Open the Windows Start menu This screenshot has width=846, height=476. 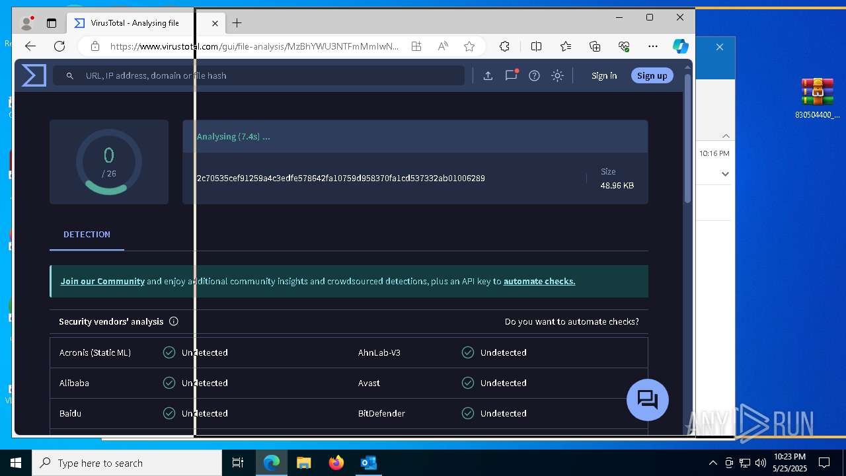click(16, 463)
